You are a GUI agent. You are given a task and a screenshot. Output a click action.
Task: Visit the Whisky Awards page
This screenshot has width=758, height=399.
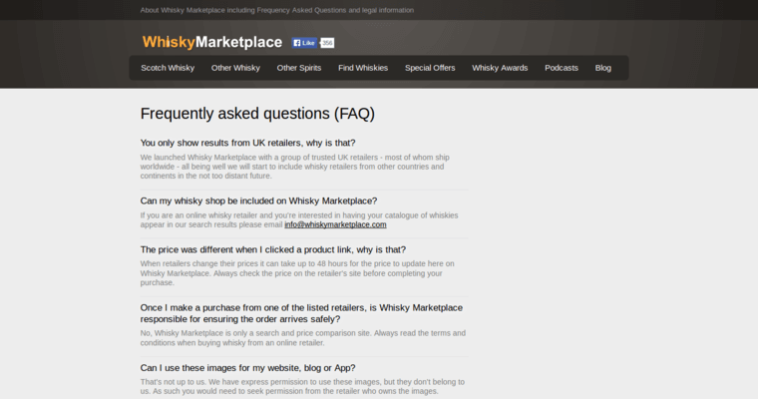click(x=500, y=68)
